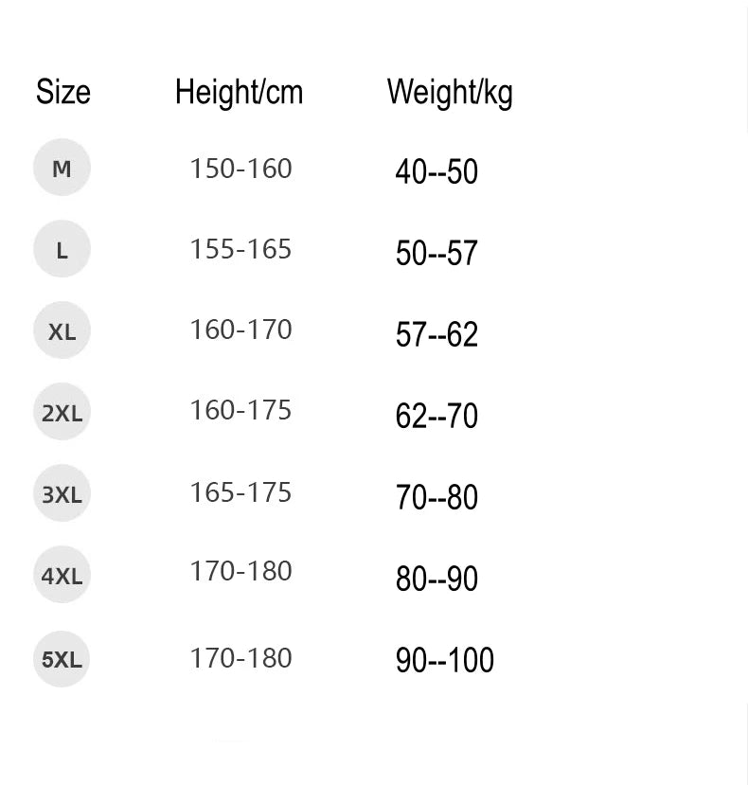Image resolution: width=748 pixels, height=785 pixels.
Task: Click the 90--100 weight value
Action: (x=445, y=660)
